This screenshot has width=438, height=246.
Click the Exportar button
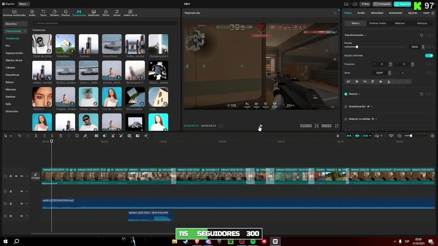click(x=402, y=4)
